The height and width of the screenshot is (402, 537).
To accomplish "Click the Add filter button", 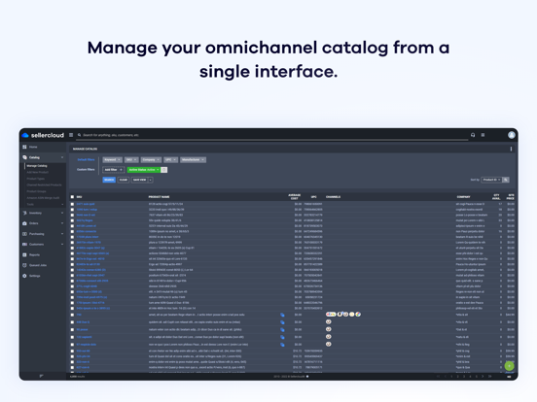I will tap(114, 170).
